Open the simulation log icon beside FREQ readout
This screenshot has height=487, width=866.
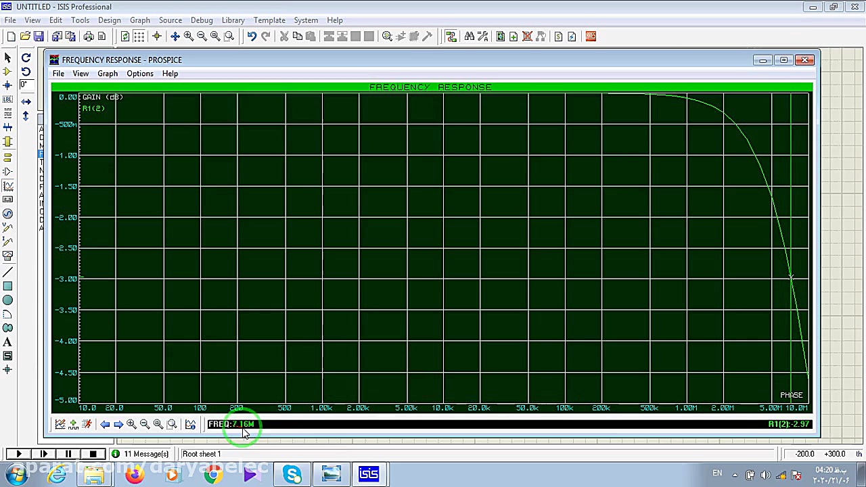(190, 424)
